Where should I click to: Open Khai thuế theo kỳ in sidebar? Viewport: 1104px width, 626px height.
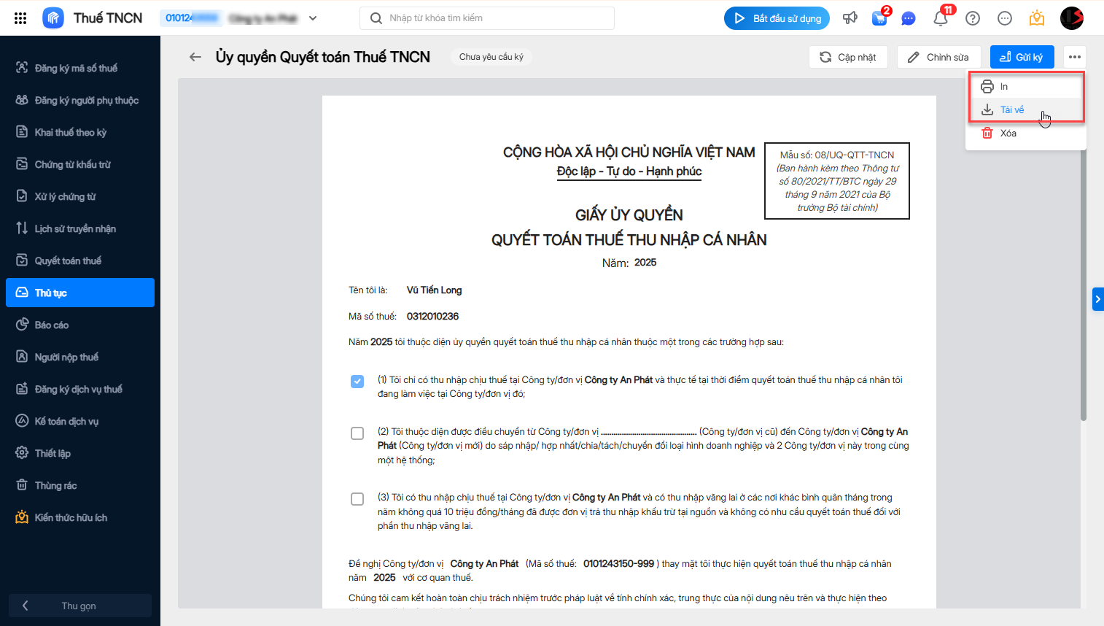click(x=80, y=132)
